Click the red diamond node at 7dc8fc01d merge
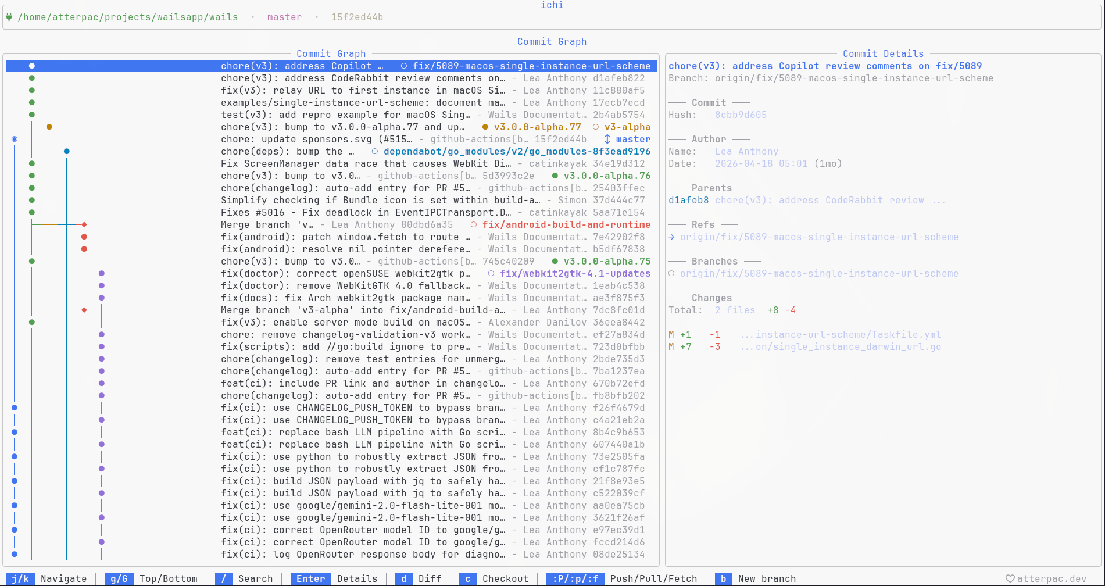 point(84,310)
